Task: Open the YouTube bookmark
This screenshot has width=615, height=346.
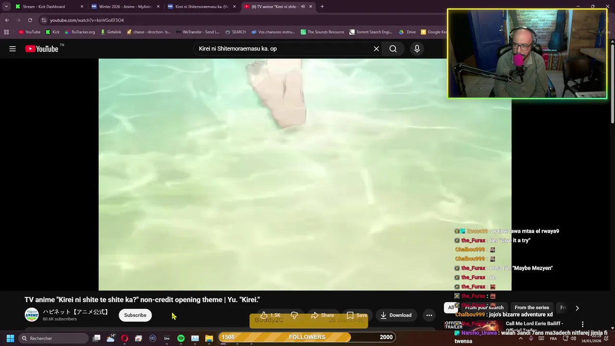Action: (29, 32)
